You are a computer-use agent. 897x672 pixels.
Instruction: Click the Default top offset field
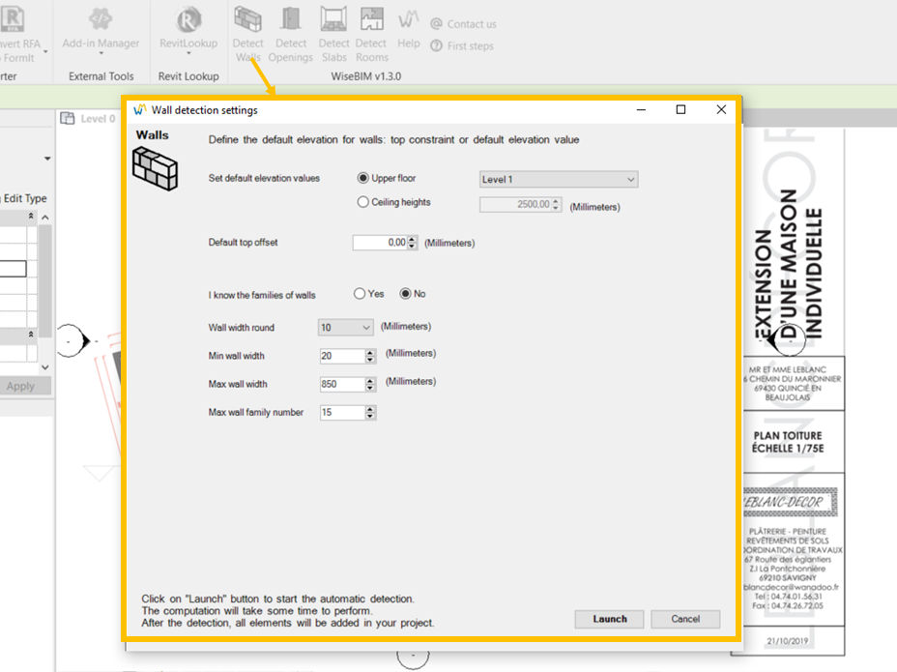[380, 243]
